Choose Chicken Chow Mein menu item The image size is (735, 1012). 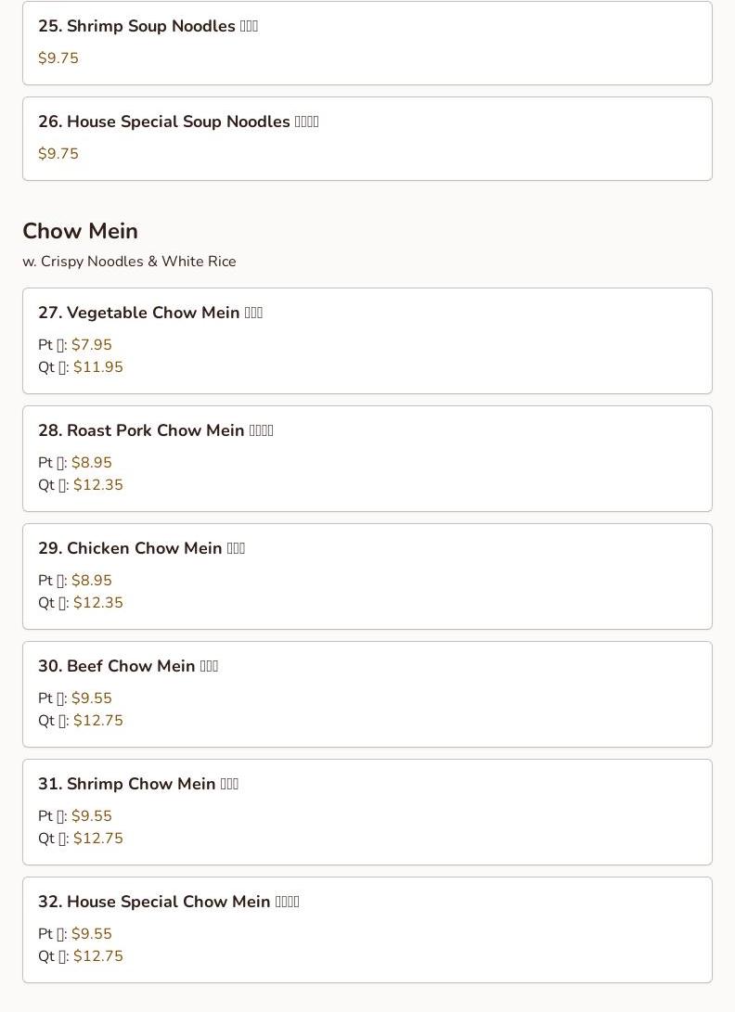point(367,576)
